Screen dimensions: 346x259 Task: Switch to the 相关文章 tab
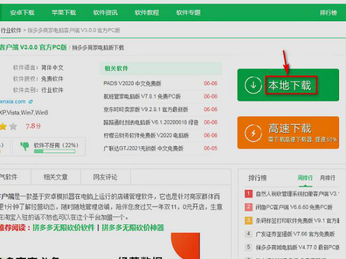[x=55, y=177]
